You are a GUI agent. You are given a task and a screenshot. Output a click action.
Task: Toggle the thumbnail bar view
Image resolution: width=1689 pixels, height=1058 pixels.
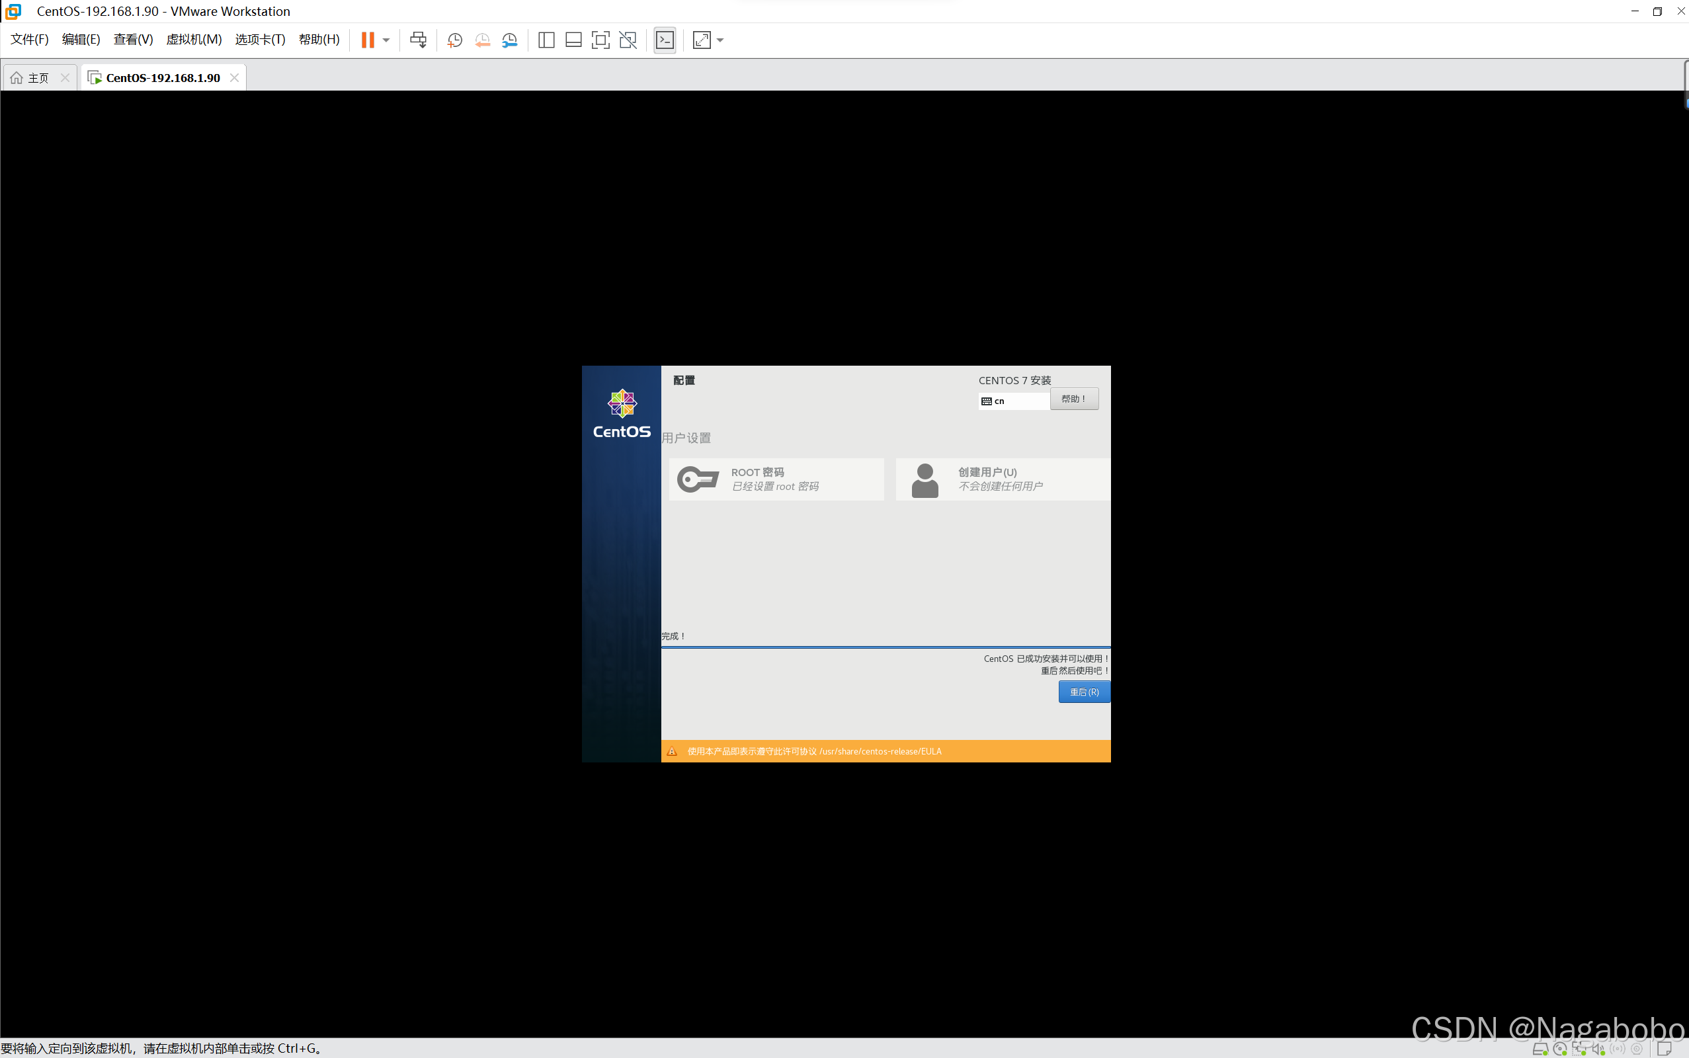coord(574,40)
